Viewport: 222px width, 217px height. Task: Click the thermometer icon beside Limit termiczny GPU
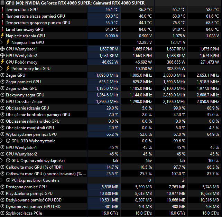[x=2, y=29]
